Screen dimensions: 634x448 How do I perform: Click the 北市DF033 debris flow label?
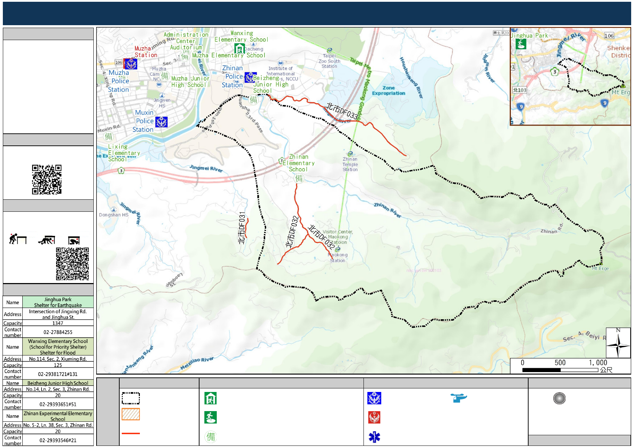coord(342,111)
